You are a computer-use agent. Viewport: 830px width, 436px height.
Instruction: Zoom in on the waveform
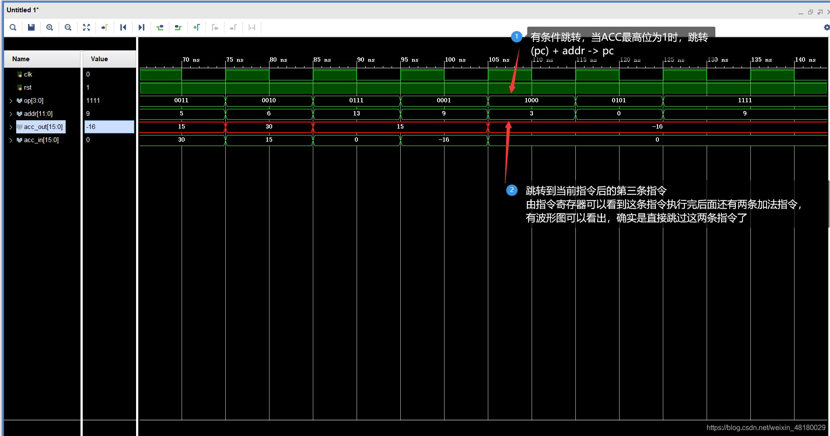49,28
